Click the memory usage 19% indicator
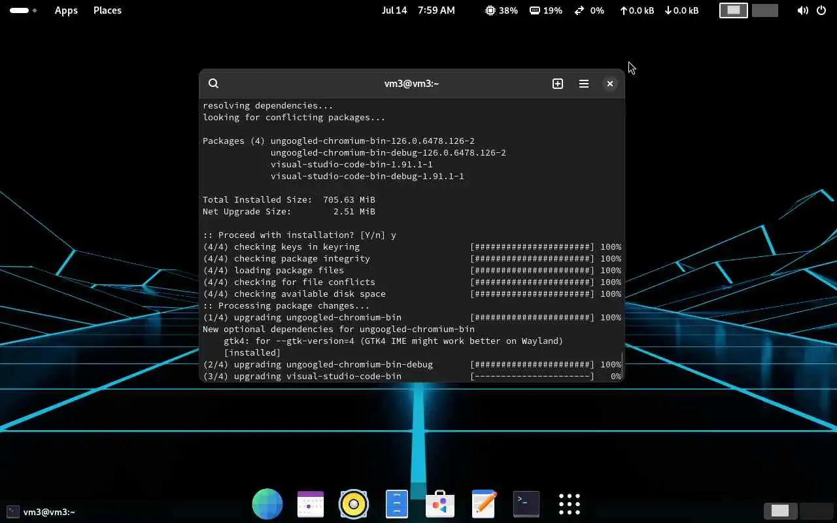837x523 pixels. click(x=546, y=10)
